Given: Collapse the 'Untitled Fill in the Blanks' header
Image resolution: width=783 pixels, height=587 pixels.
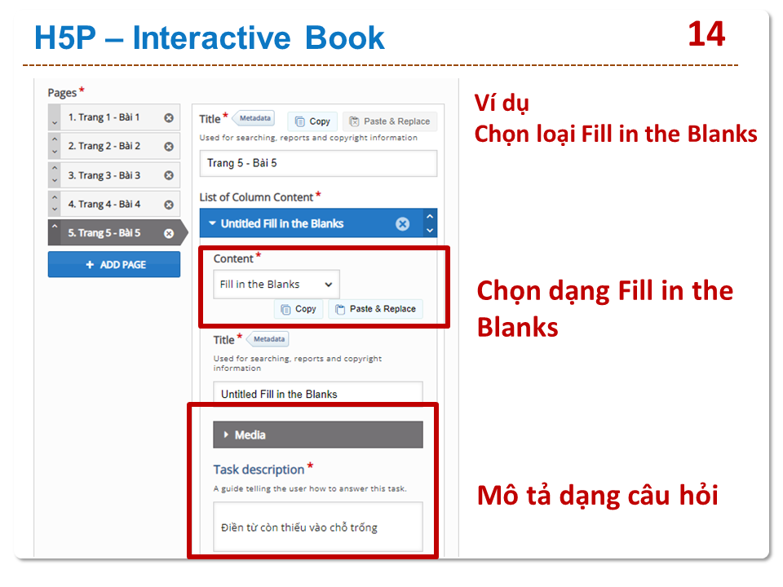Looking at the screenshot, I should (x=277, y=223).
